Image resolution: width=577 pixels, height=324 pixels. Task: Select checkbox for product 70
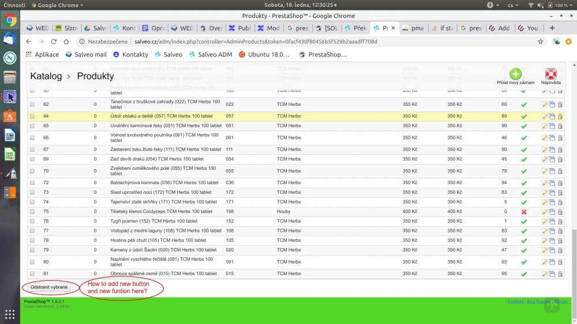click(x=32, y=171)
